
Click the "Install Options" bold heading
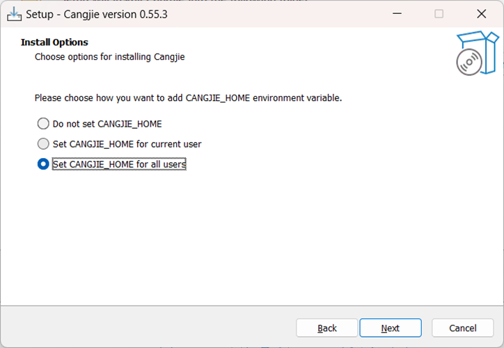[54, 42]
